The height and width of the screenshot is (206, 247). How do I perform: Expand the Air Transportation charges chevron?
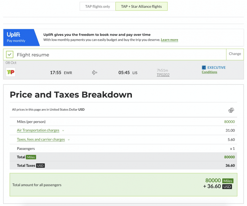tap(63, 131)
